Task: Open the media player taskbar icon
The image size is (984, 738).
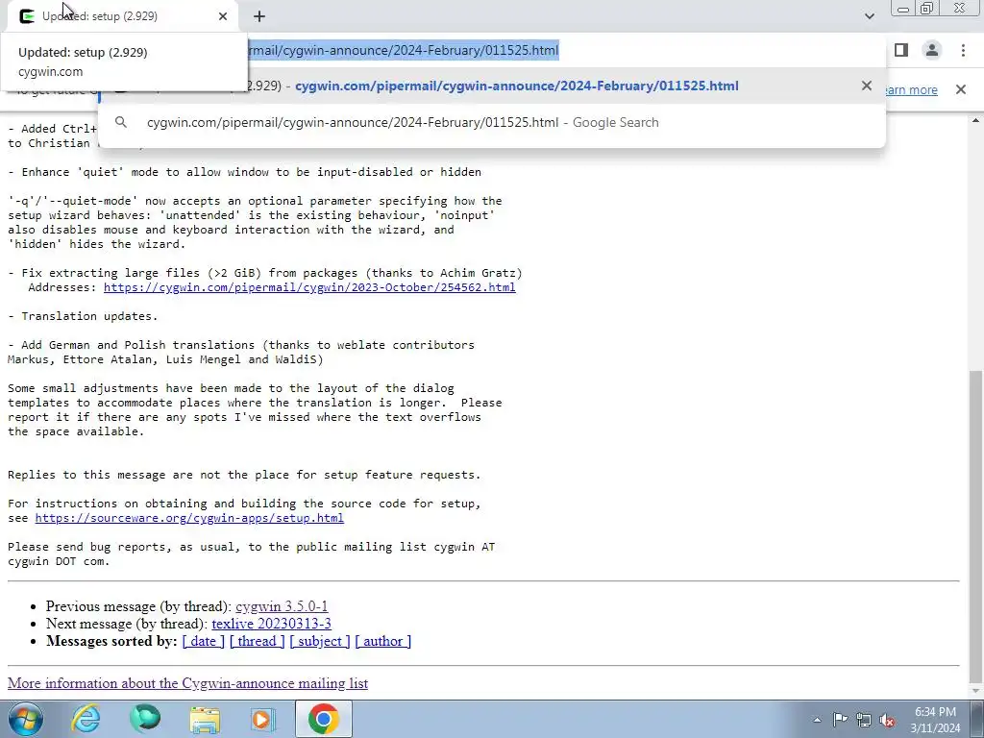Action: coord(263,719)
